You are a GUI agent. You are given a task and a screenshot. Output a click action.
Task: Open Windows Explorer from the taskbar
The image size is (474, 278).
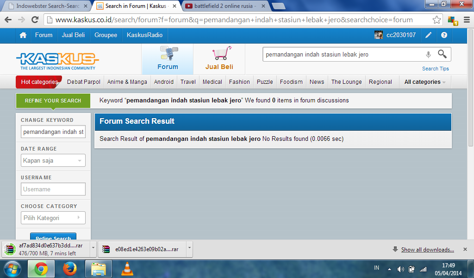pyautogui.click(x=99, y=269)
